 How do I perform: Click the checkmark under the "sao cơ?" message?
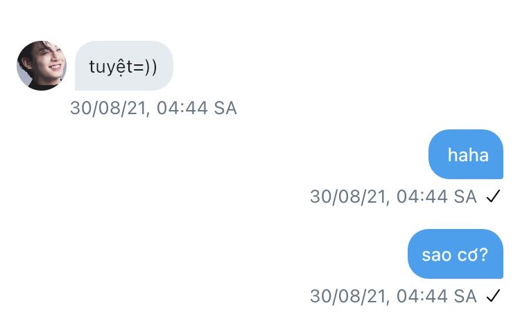pyautogui.click(x=493, y=296)
